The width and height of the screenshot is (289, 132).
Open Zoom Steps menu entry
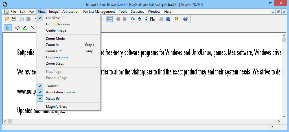click(x=68, y=63)
